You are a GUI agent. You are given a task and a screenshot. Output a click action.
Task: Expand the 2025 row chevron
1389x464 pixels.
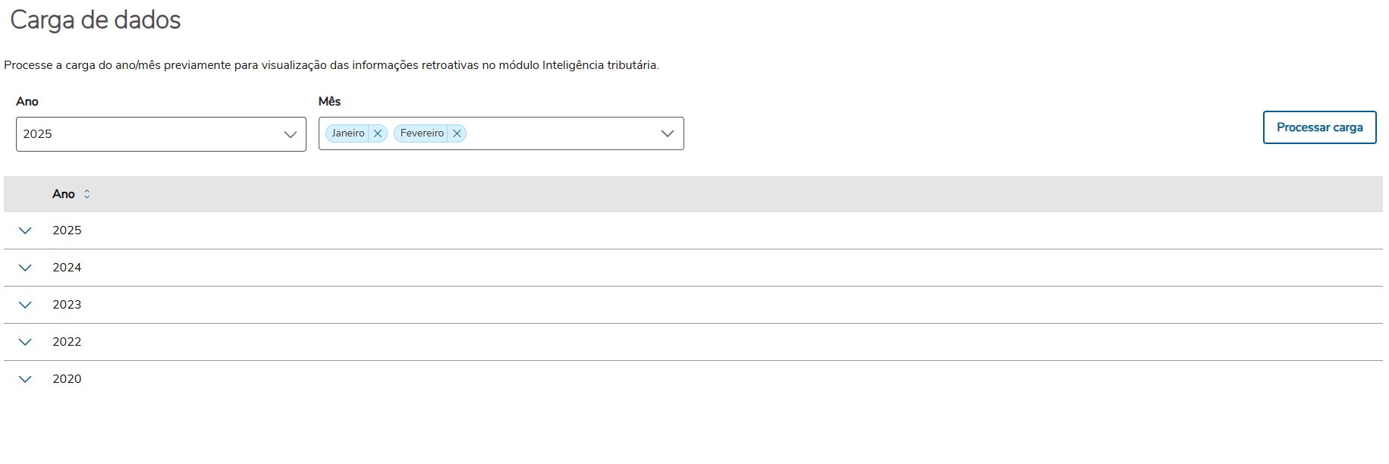pyautogui.click(x=25, y=230)
